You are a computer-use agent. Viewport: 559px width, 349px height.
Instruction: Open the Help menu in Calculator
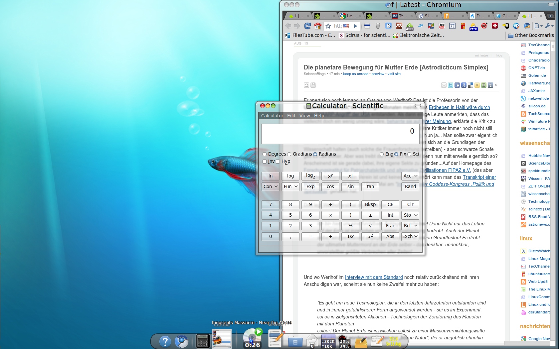[x=319, y=116]
